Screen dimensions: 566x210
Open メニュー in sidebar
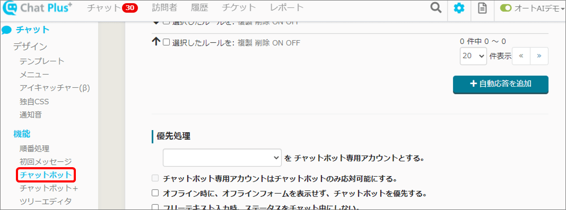tap(34, 75)
